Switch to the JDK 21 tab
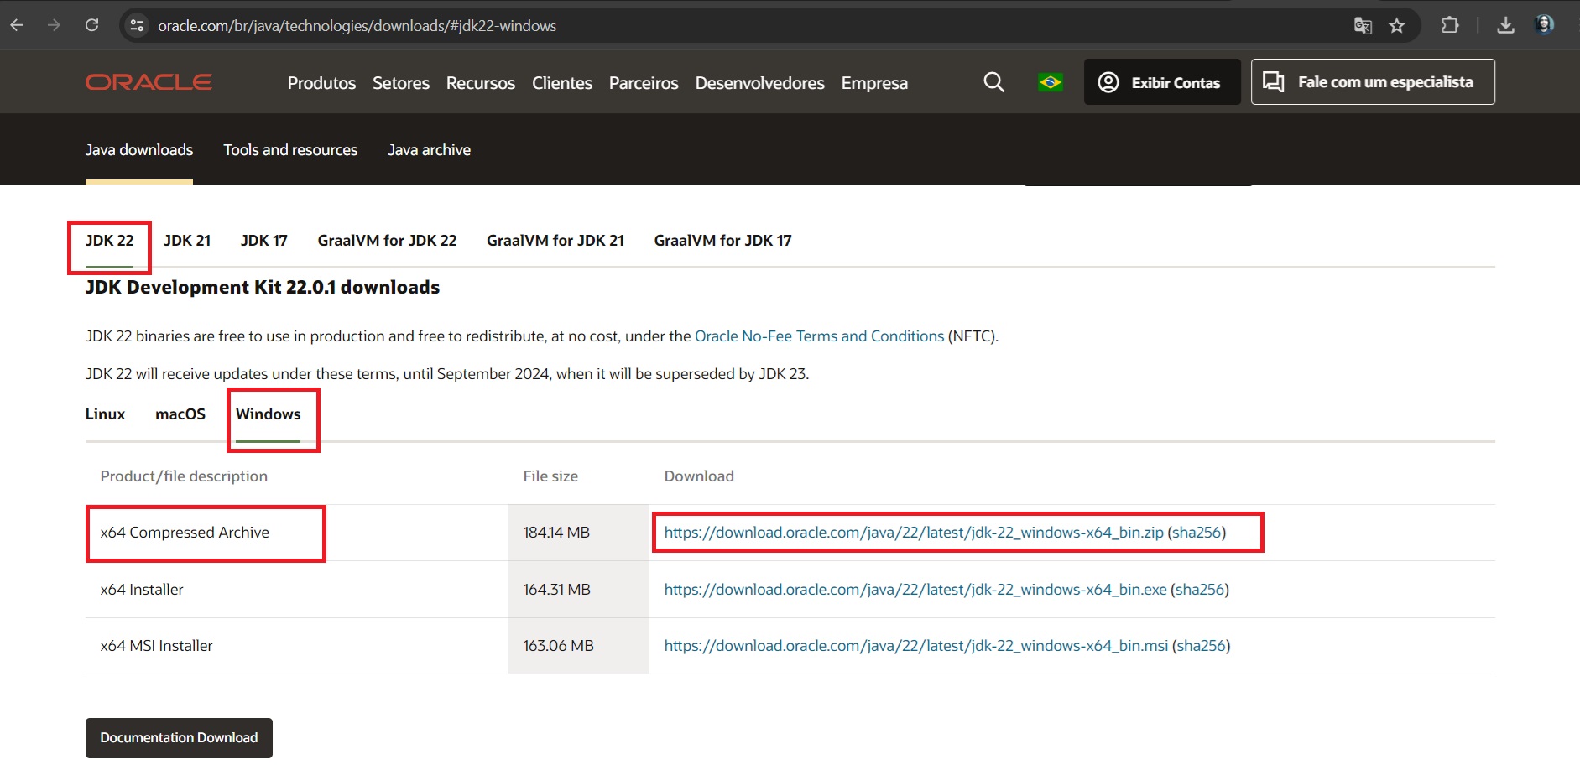 187,240
